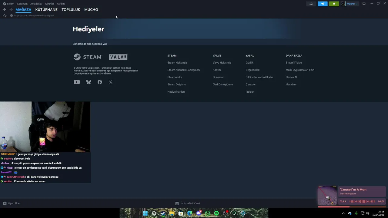Go back with the left arrow
The height and width of the screenshot is (218, 388).
5,10
